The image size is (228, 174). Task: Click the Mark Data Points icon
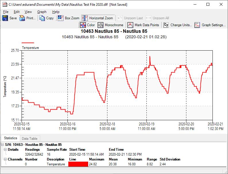pyautogui.click(x=130, y=25)
